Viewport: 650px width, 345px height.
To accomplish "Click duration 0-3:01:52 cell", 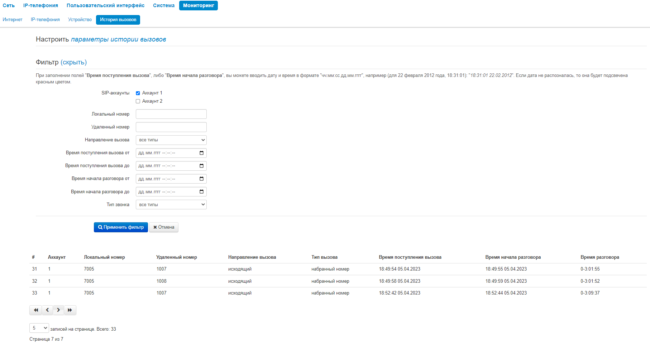I will [x=590, y=281].
